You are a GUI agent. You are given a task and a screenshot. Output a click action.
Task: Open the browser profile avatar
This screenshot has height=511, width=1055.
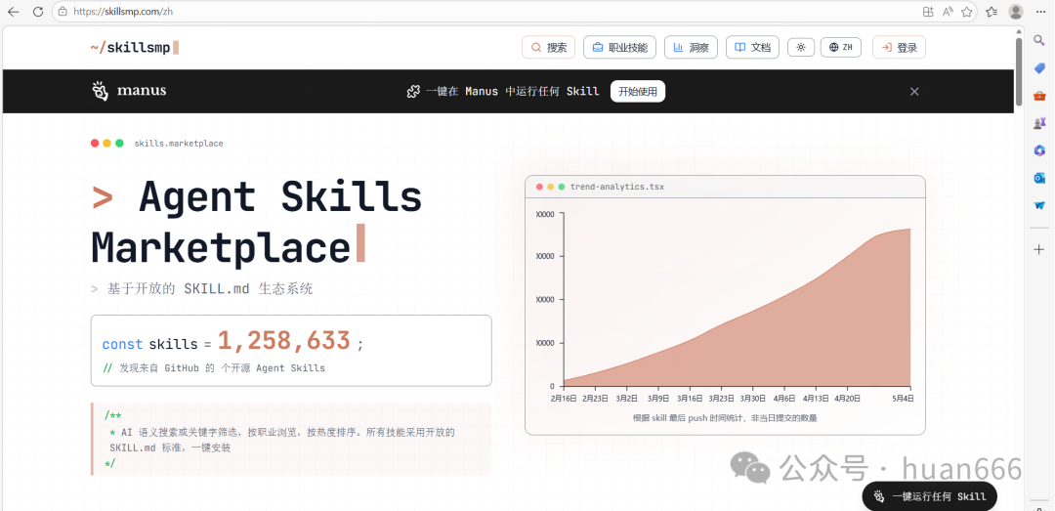[x=1016, y=12]
